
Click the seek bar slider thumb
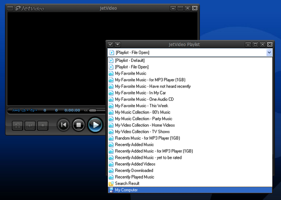93,111
